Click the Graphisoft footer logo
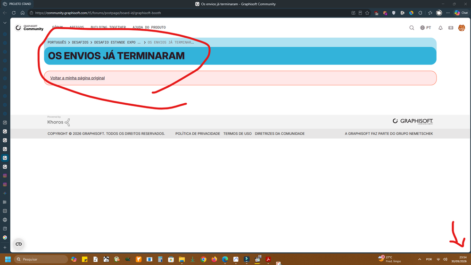This screenshot has height=265, width=471. [413, 121]
